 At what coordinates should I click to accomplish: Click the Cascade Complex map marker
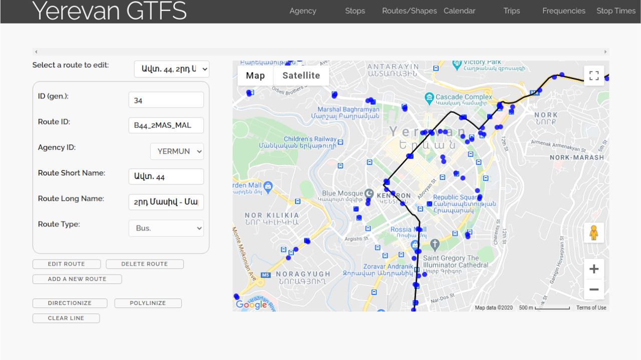click(429, 96)
